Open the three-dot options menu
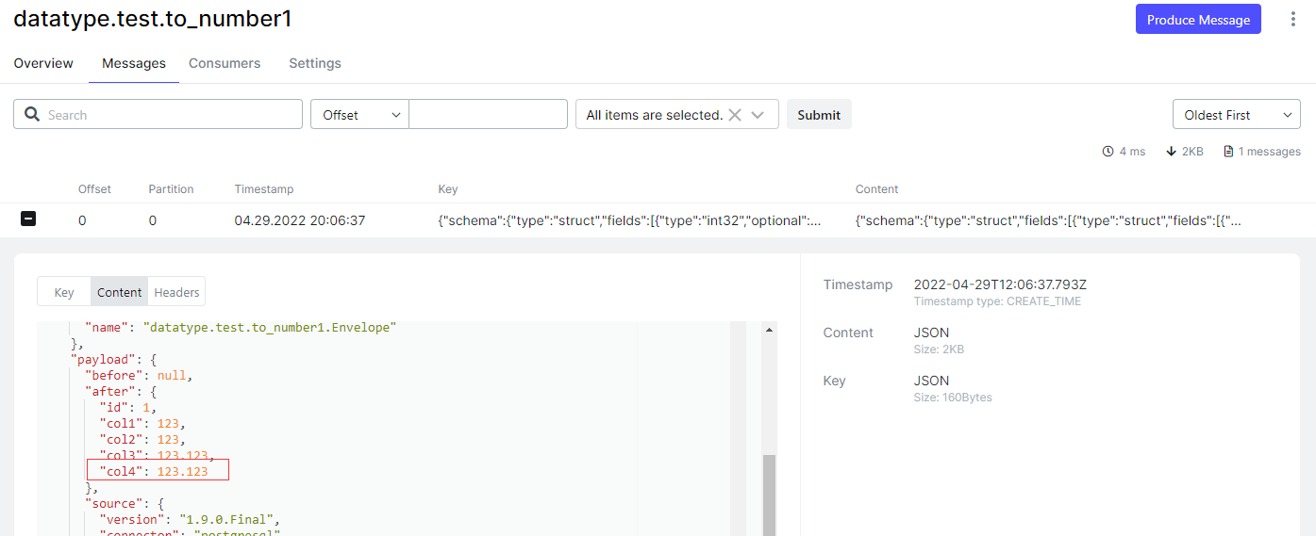The image size is (1316, 536). coord(1292,19)
